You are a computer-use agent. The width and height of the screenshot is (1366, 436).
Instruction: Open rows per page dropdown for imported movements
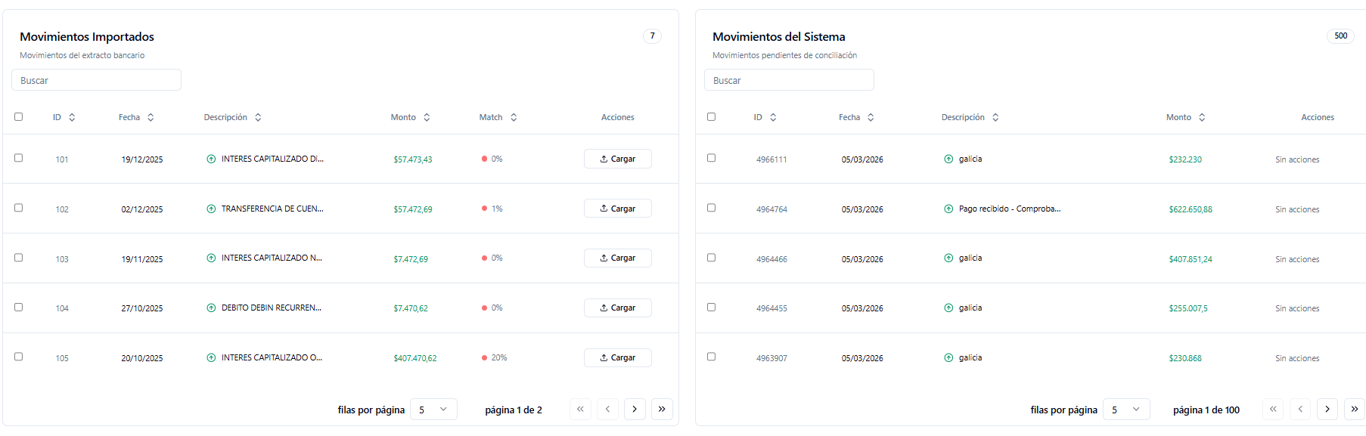click(x=433, y=409)
